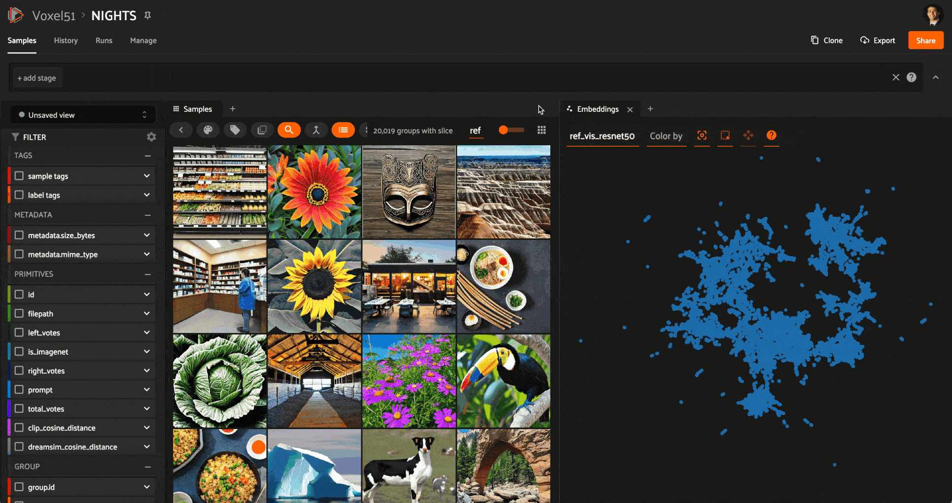The height and width of the screenshot is (503, 952).
Task: Toggle the filepath field checkbox
Action: coord(19,313)
